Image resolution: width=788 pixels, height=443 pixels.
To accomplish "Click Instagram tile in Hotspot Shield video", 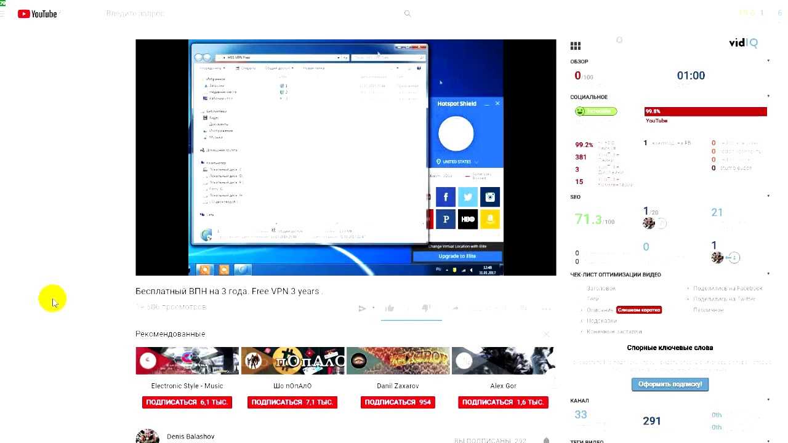I will tap(490, 197).
